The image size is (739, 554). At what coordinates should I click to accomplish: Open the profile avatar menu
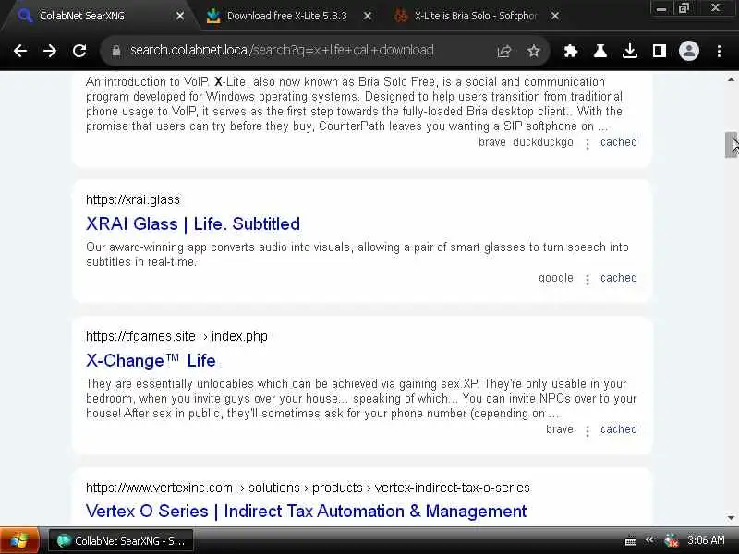tap(688, 51)
